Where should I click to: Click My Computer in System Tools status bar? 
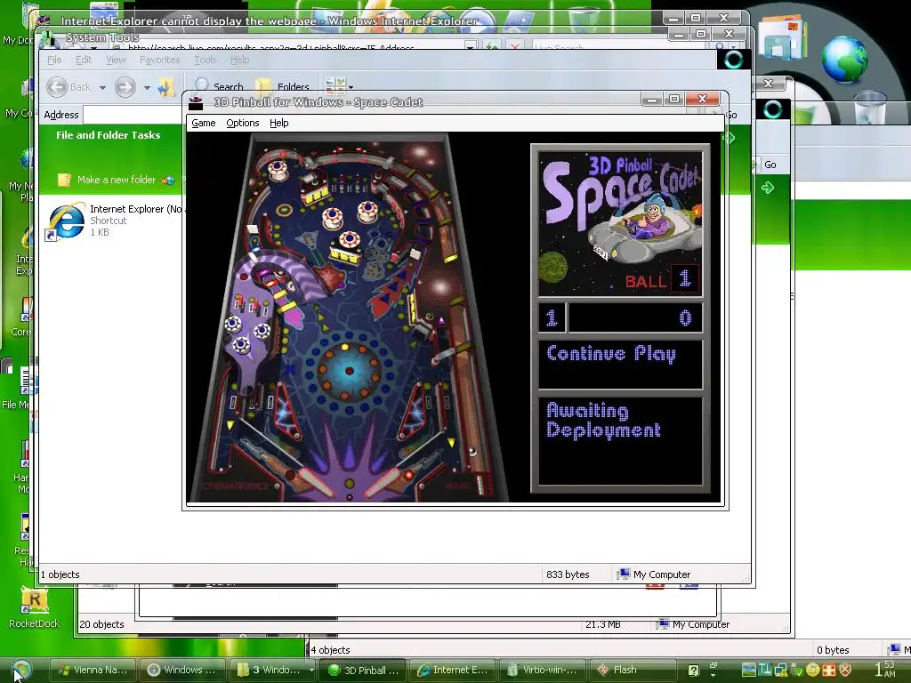coord(654,575)
